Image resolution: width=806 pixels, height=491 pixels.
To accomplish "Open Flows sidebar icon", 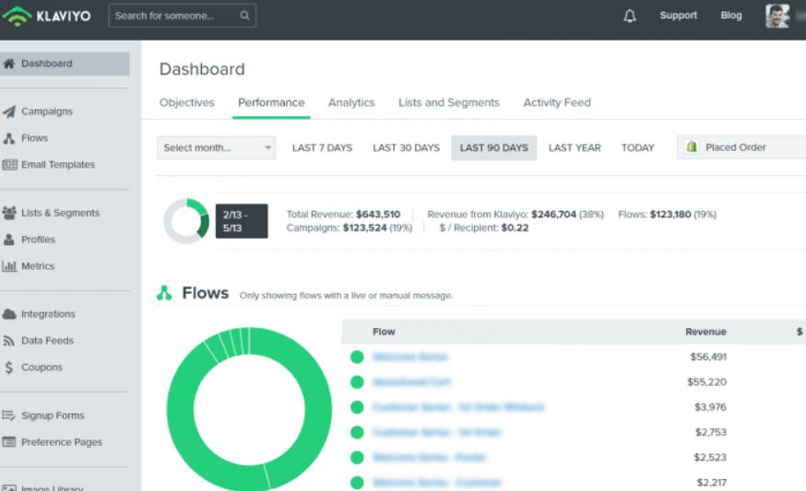I will tap(8, 138).
